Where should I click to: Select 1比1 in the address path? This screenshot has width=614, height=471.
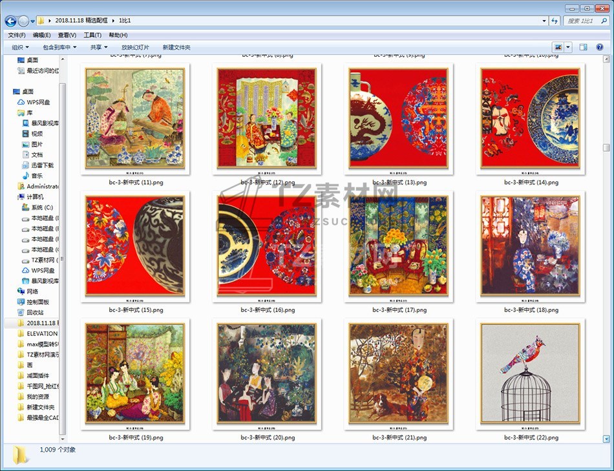(x=125, y=21)
